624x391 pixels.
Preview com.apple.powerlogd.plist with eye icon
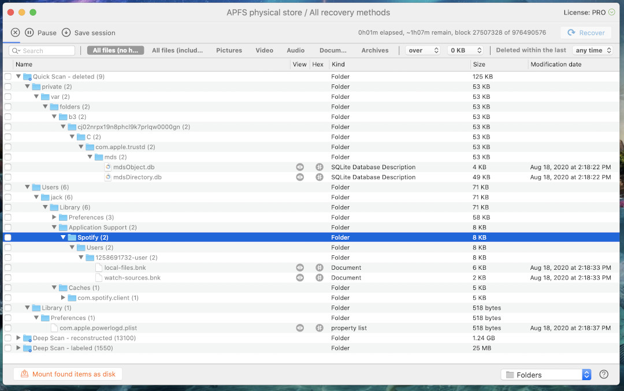coord(300,327)
